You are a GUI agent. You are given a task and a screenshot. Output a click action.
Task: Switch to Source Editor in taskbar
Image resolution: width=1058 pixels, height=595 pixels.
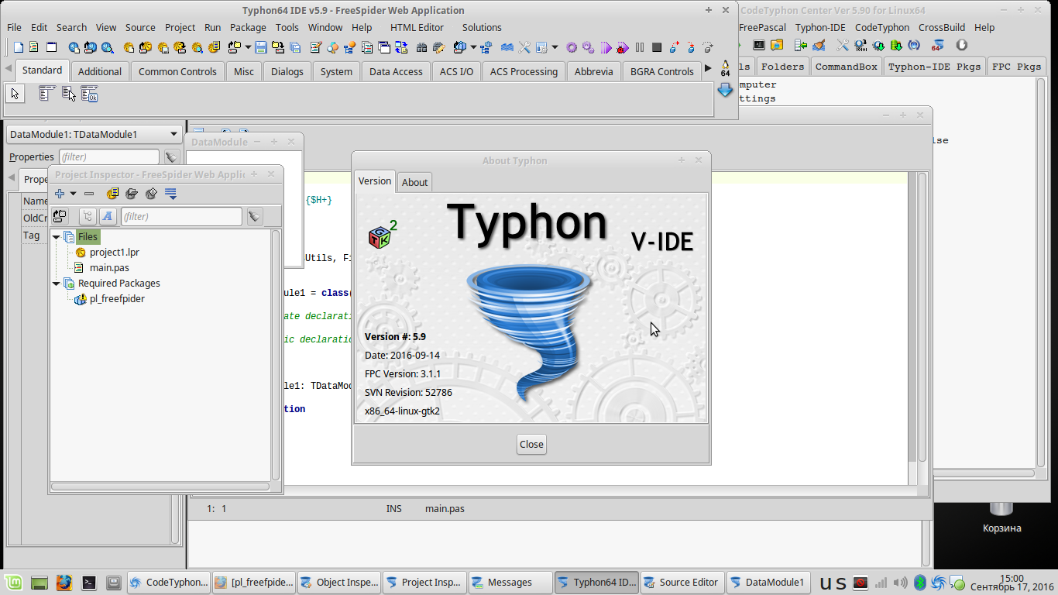pos(682,583)
